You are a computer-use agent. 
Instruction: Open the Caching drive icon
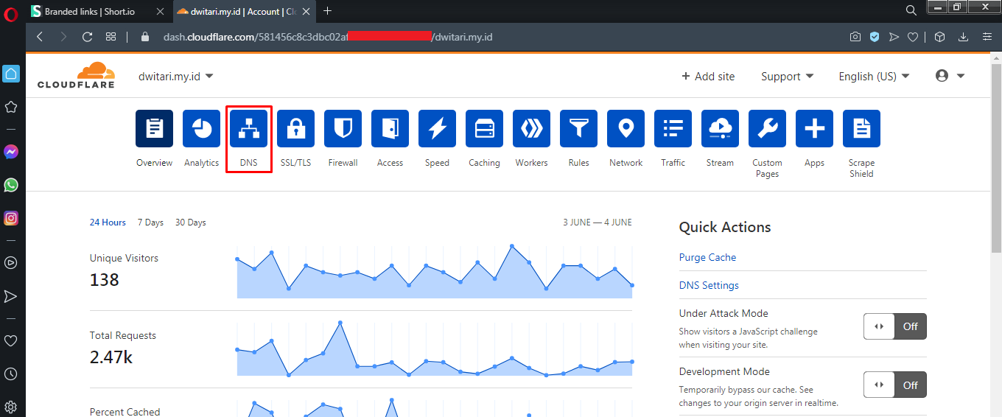(x=484, y=129)
